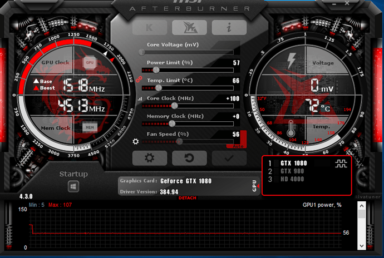Click the Core Clock value +100

click(x=233, y=98)
